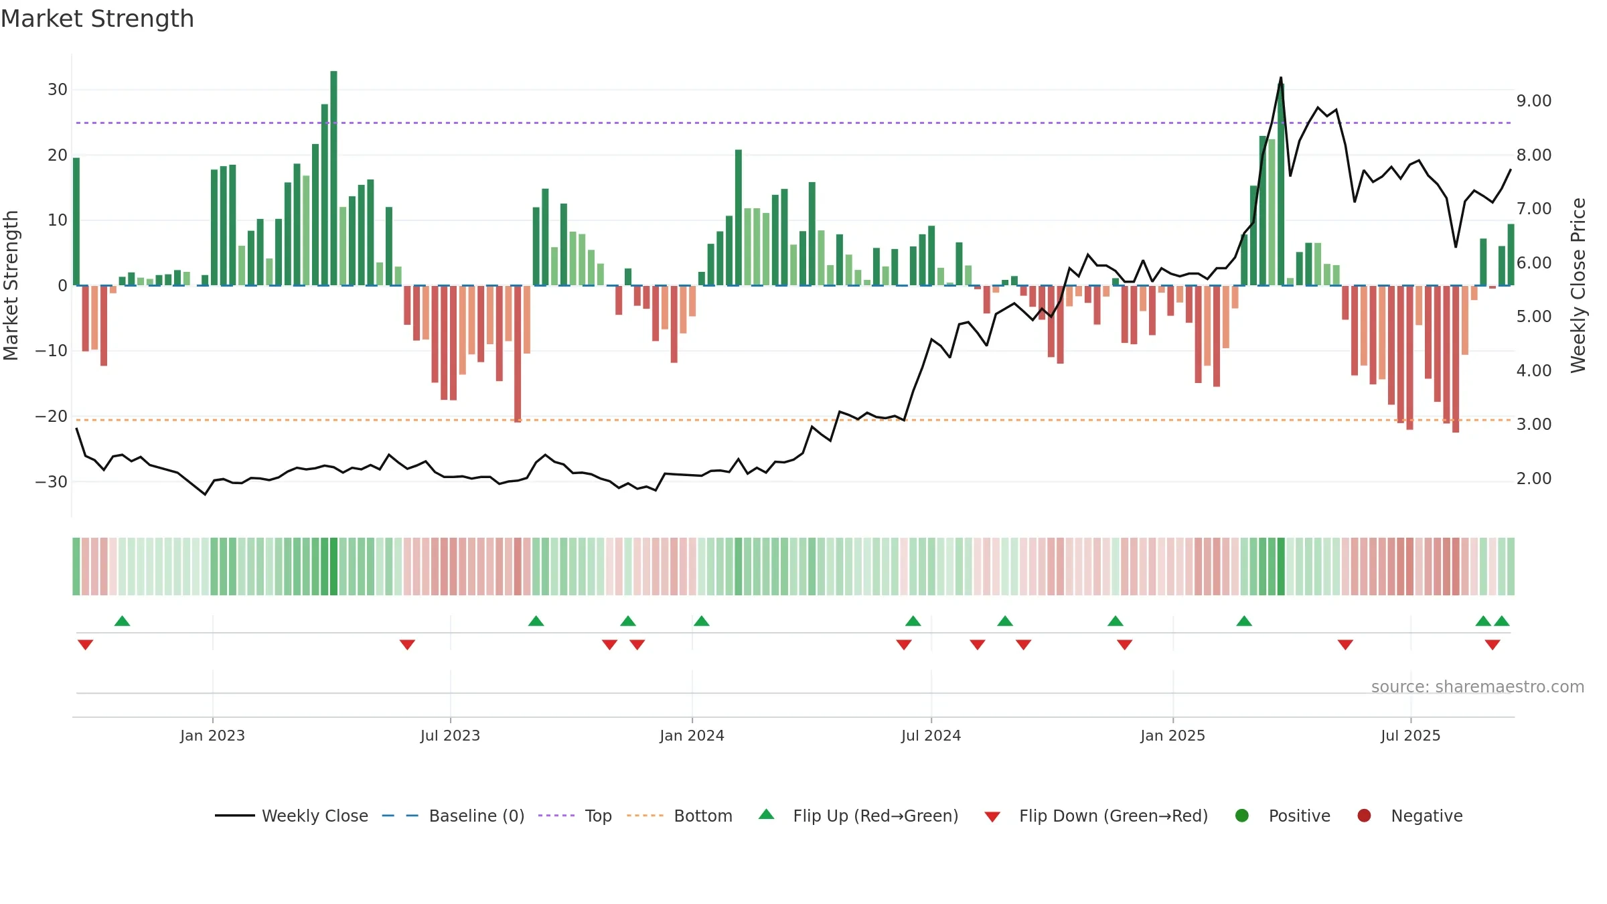1607x904 pixels.
Task: Click the Baseline (0) dashed blue legend icon
Action: tap(400, 816)
